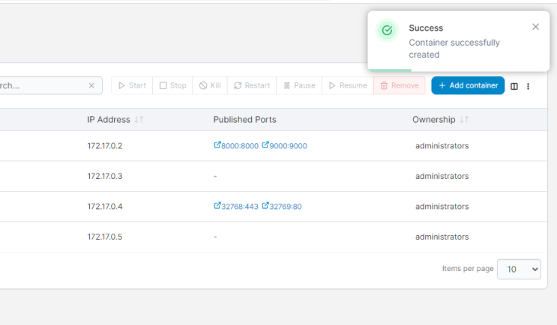Open published port link 8000:8000
The image size is (557, 325).
coord(236,146)
